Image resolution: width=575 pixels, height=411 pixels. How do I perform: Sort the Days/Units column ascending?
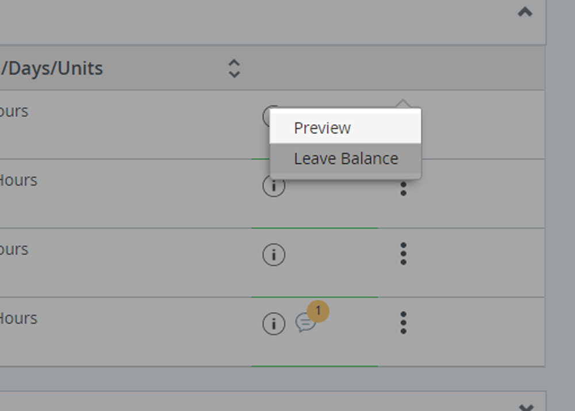point(235,63)
